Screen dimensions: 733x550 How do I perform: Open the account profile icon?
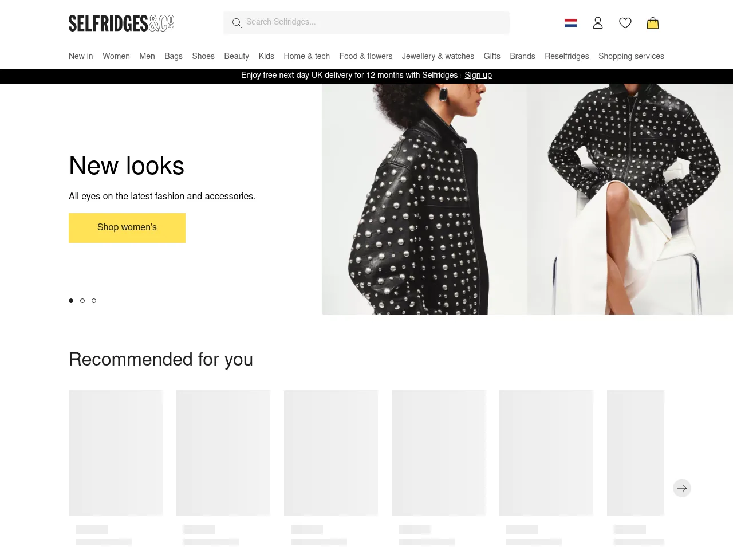coord(598,23)
